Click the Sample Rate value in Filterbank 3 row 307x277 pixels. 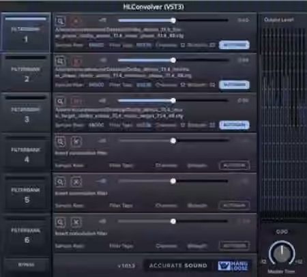click(96, 125)
